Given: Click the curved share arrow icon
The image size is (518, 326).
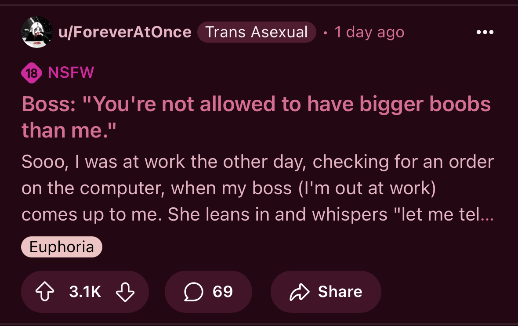Looking at the screenshot, I should point(299,292).
